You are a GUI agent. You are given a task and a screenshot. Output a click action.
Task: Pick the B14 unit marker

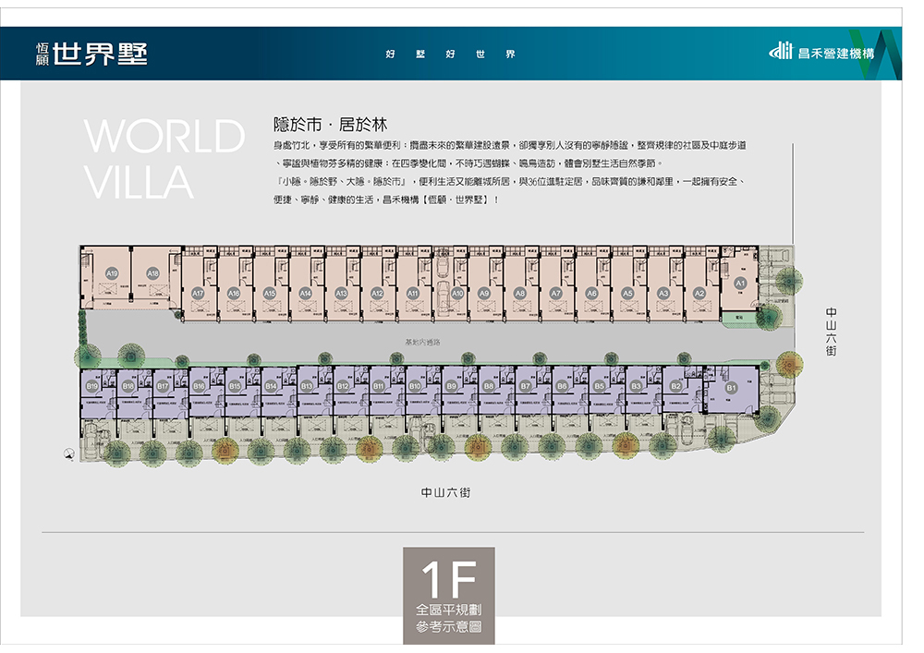(271, 386)
